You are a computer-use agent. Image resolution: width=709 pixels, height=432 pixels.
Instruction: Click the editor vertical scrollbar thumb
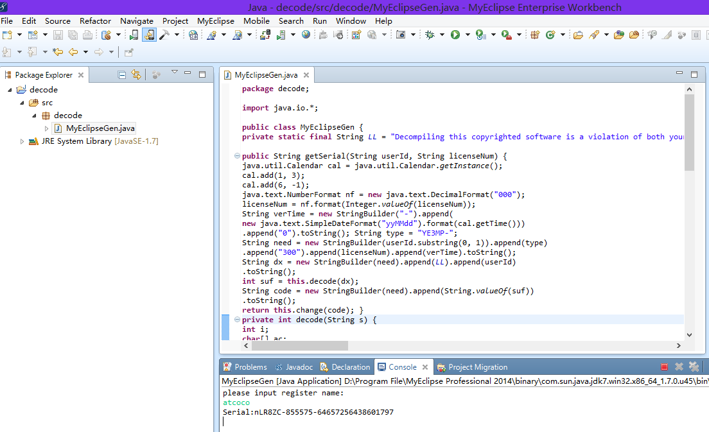click(689, 132)
